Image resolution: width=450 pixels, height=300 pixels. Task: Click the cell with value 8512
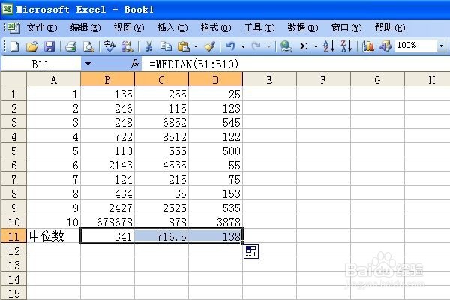161,136
